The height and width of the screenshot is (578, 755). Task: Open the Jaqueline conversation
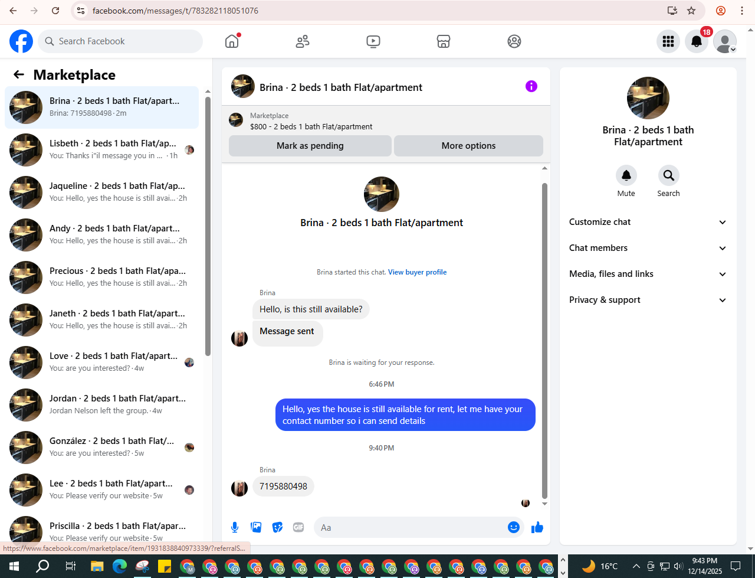pos(101,192)
